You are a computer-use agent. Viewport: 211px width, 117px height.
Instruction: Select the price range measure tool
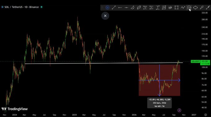(158, 8)
